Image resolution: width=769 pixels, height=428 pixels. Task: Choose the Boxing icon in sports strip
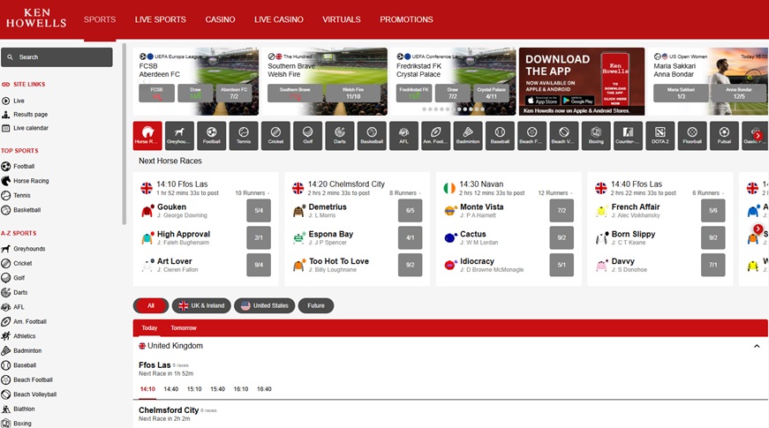click(596, 135)
